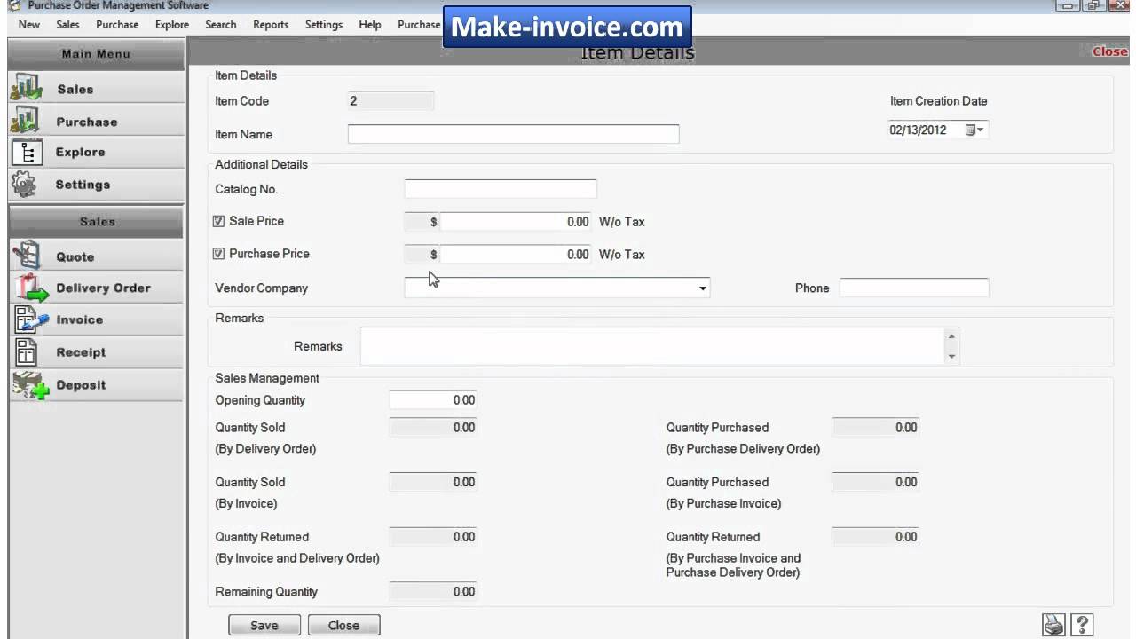Screen dimensions: 1136x639
Task: Click the Item Code value field
Action: [390, 101]
